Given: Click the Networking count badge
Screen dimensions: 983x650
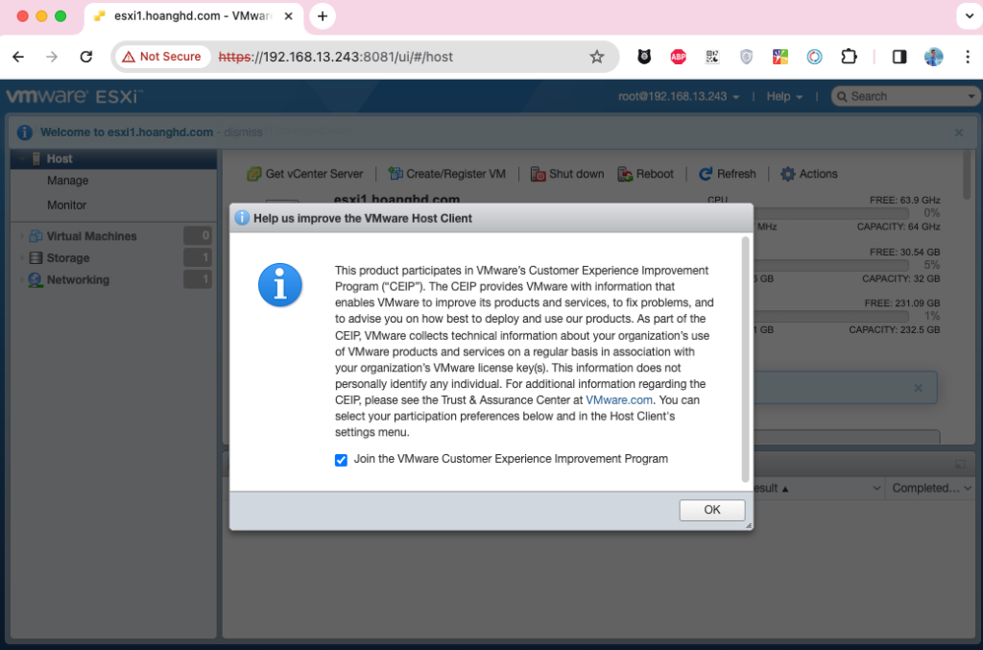Looking at the screenshot, I should tap(198, 279).
